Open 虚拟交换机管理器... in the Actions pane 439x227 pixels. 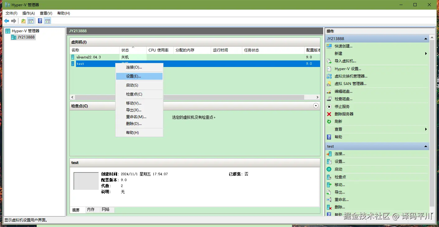(351, 76)
